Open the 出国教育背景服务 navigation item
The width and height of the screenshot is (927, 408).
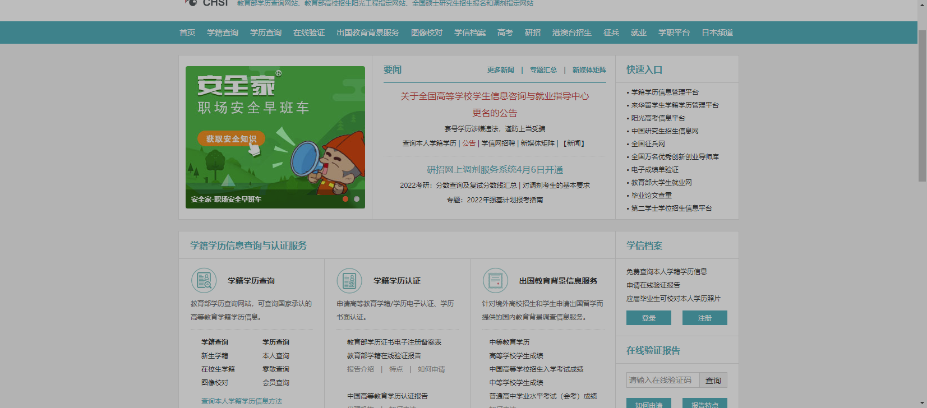368,33
